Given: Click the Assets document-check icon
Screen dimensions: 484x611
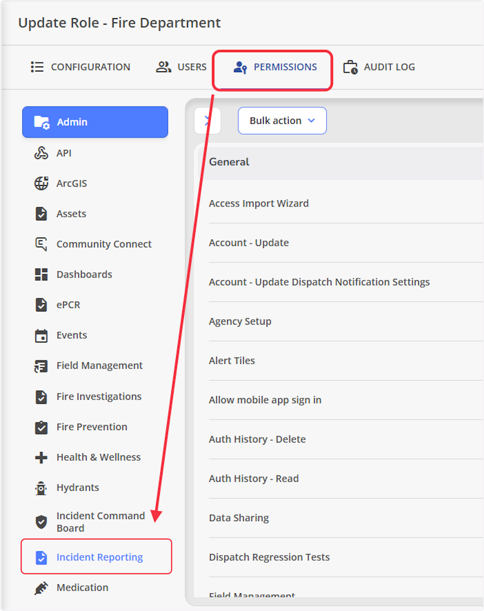Looking at the screenshot, I should tap(41, 214).
